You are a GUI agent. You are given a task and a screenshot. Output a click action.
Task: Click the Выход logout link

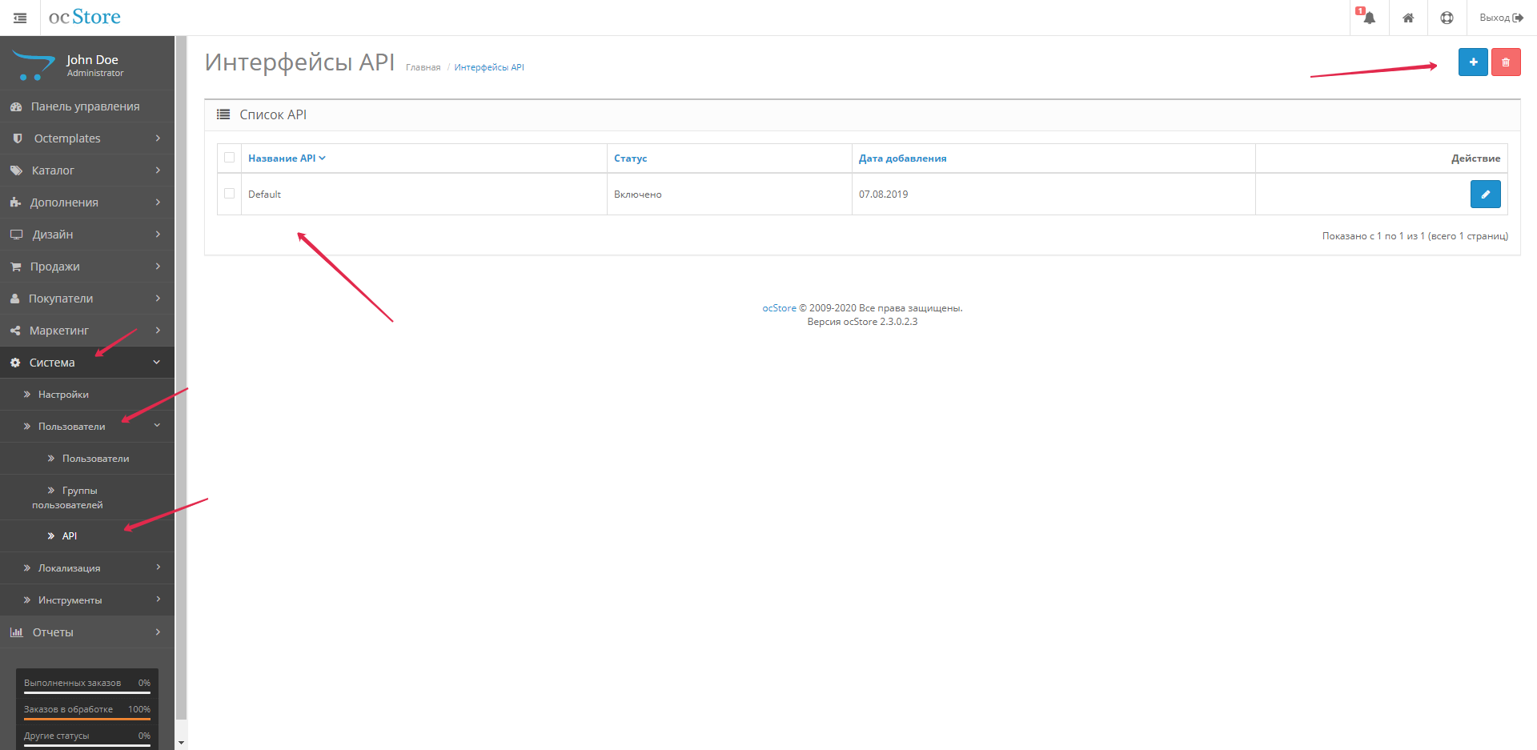[1501, 18]
